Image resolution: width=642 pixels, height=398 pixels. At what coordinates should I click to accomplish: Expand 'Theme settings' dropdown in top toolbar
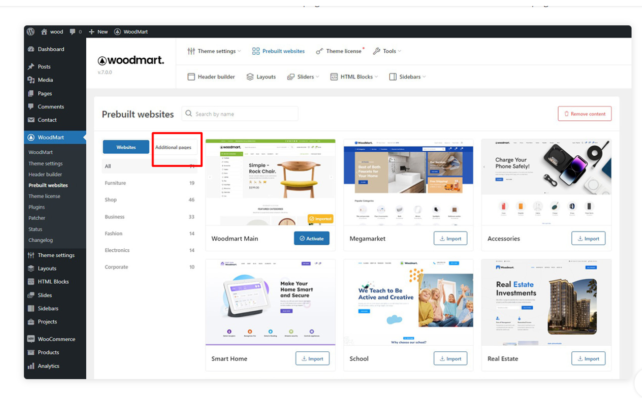tap(214, 51)
